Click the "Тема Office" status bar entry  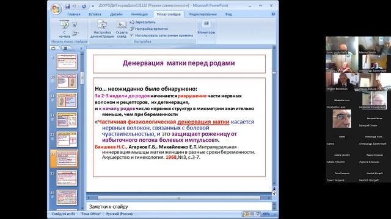point(90,214)
